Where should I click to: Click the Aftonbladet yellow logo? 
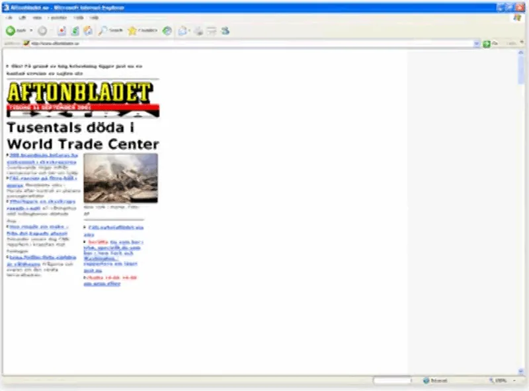coord(79,92)
